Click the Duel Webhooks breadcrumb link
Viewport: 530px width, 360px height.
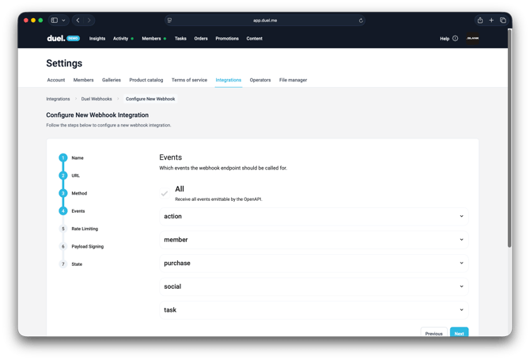click(x=96, y=99)
